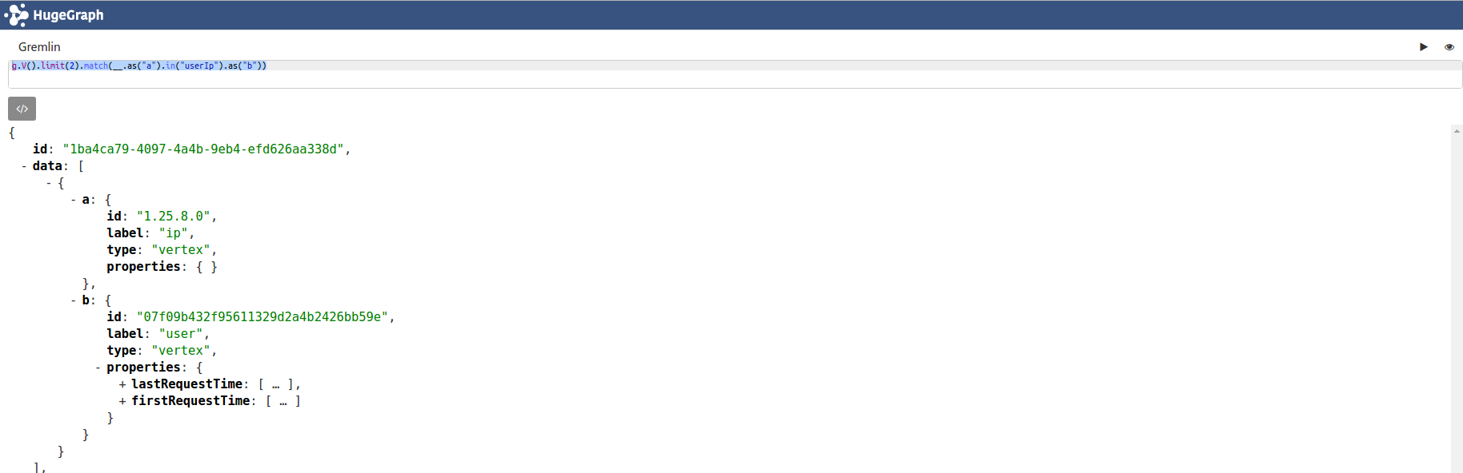Collapse the 'b' vertex object

[x=74, y=300]
